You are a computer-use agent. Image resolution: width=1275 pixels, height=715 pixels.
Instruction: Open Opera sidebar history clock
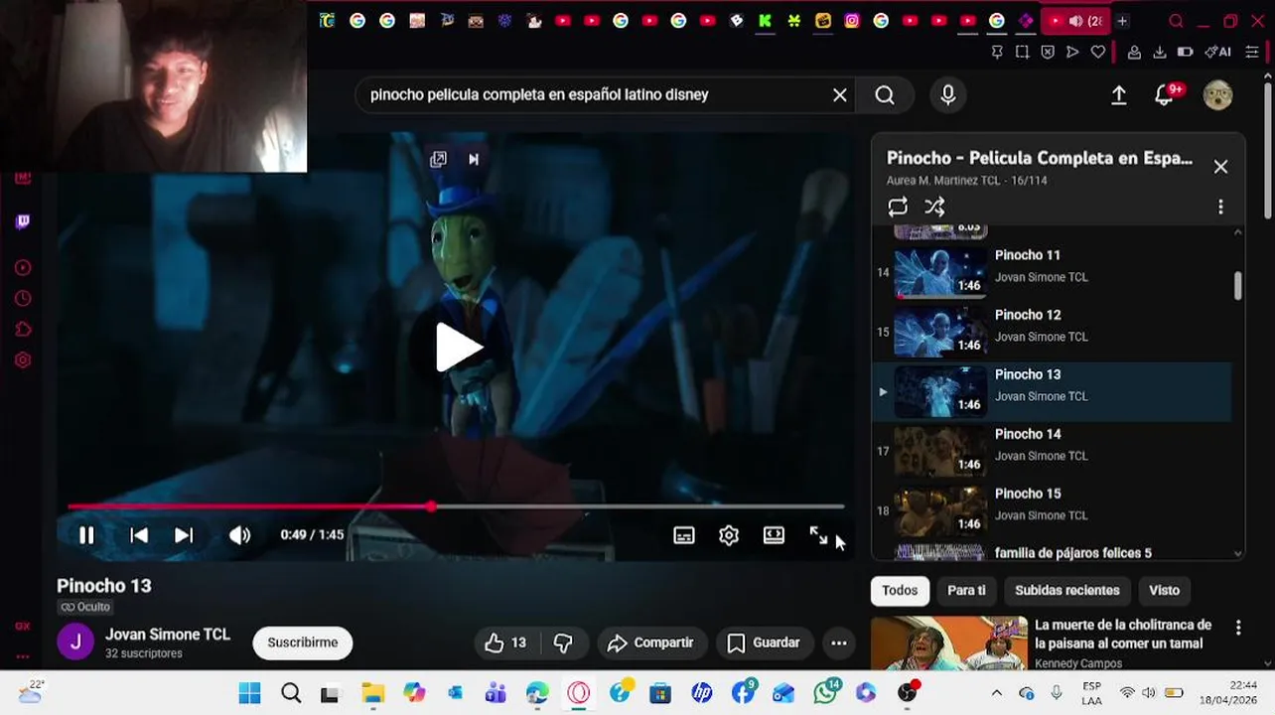23,298
